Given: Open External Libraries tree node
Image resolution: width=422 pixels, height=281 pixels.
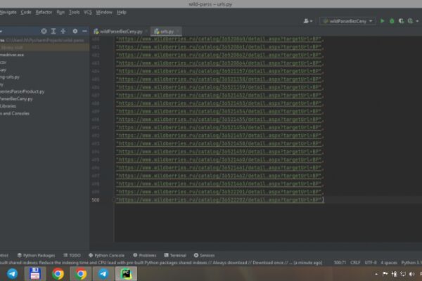Looking at the screenshot, I should tap(8, 106).
